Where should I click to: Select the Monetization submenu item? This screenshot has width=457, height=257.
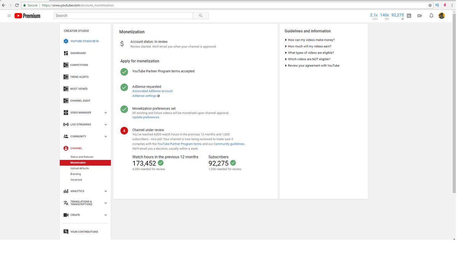(x=85, y=163)
